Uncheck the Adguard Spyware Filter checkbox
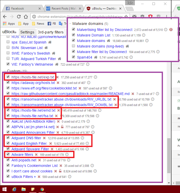Screen dimensions: 180x193 (8, 149)
